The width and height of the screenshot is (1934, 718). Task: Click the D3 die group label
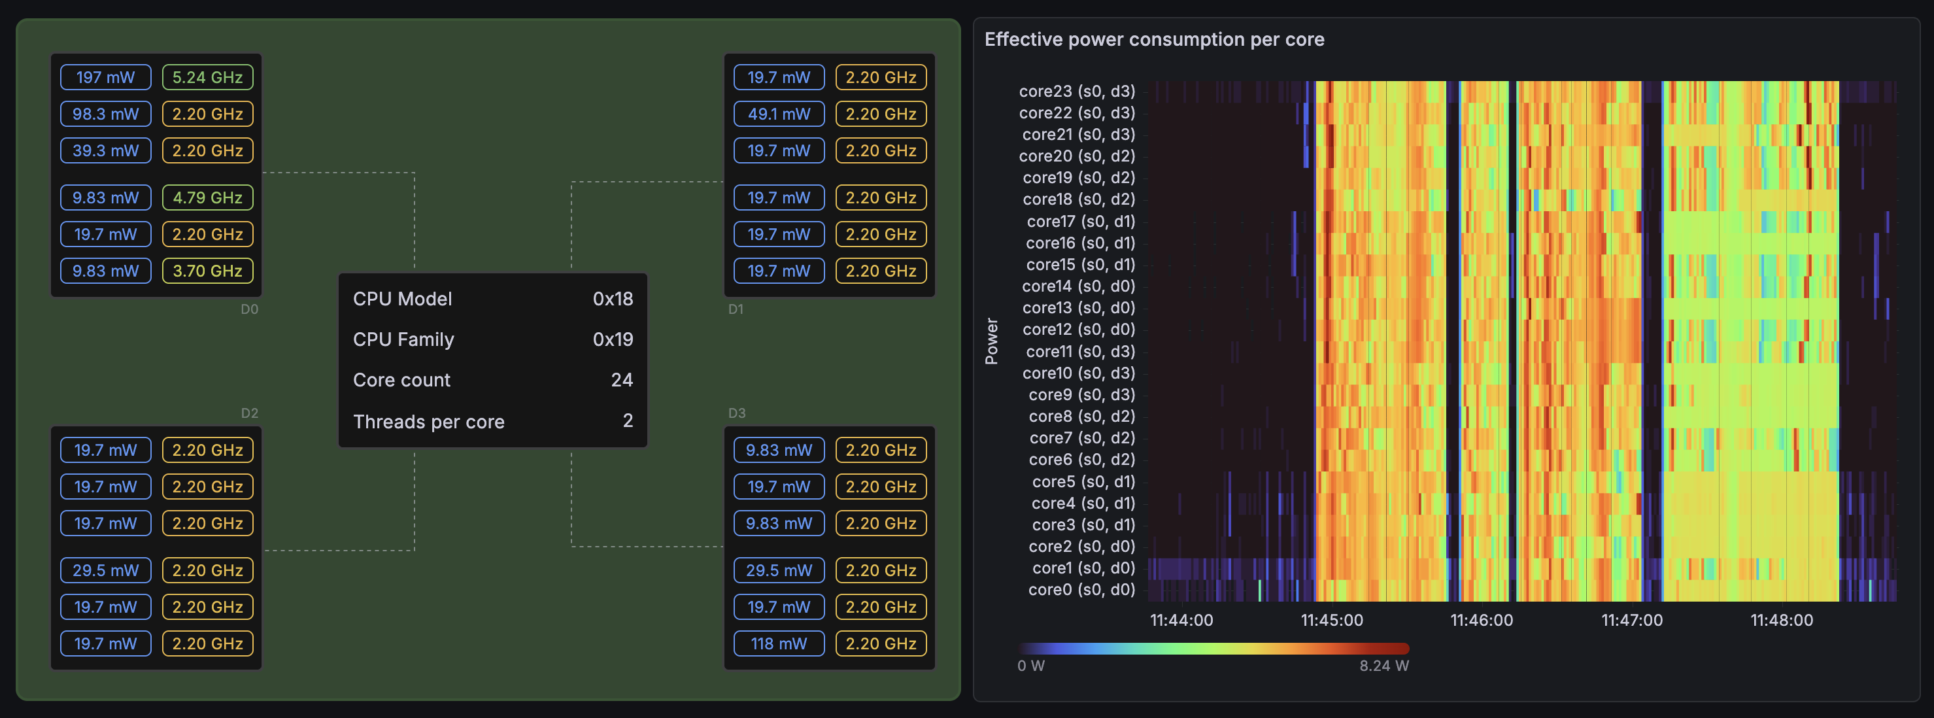point(736,413)
